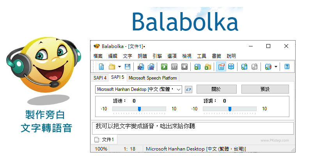Open the 工具 menu
The width and height of the screenshot is (312, 156).
click(x=202, y=56)
